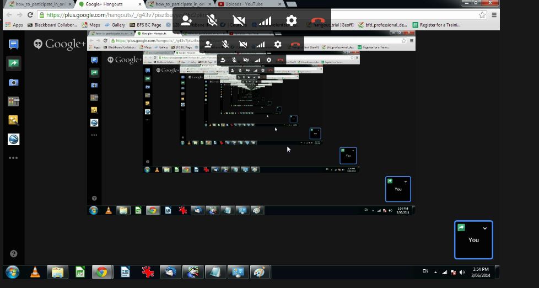Show hidden system tray icons arrow

(x=436, y=272)
